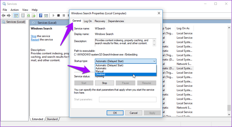Screen dimensions: 232x127
Task: Click the WSearch service name text
Action: 100,28
